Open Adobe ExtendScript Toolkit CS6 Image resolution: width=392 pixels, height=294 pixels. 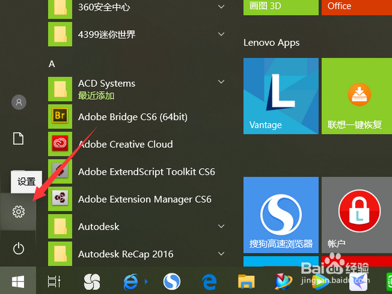[137, 172]
